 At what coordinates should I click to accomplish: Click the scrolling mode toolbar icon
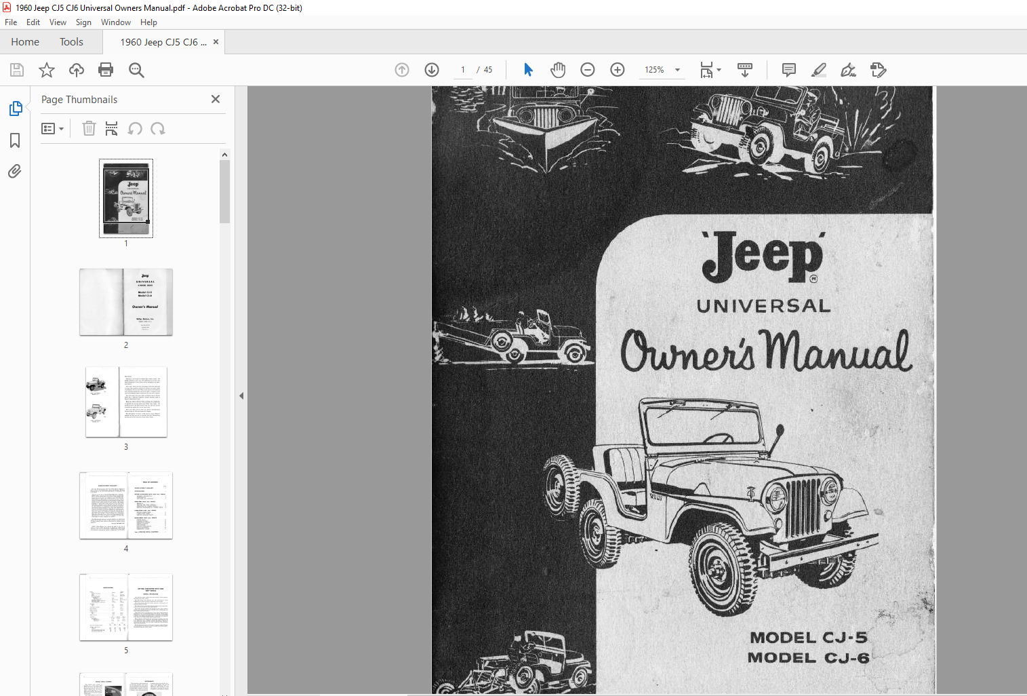(x=745, y=70)
